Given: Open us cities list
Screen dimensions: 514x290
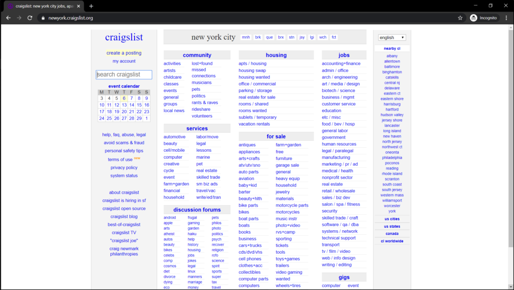Looking at the screenshot, I should [392, 219].
